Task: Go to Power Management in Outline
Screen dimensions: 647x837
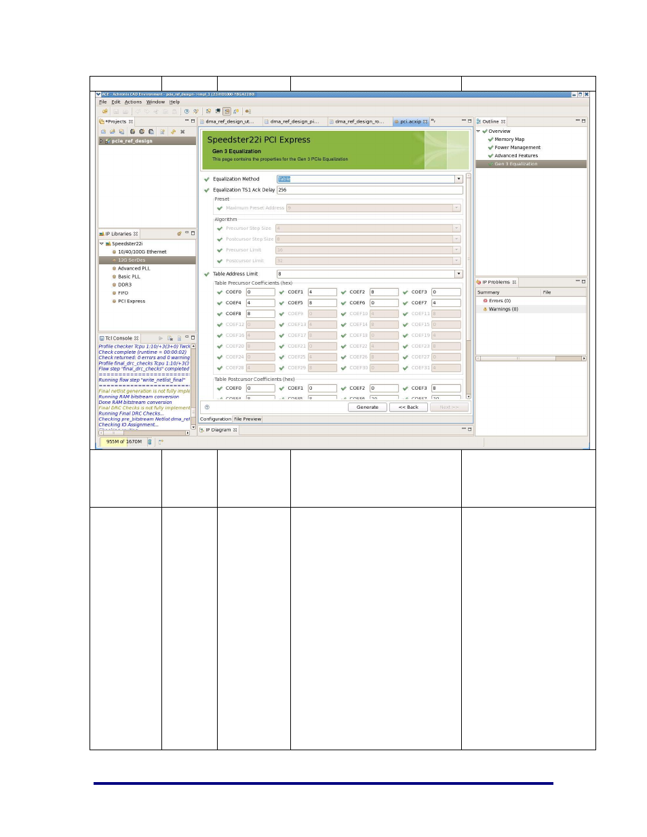Action: 517,147
